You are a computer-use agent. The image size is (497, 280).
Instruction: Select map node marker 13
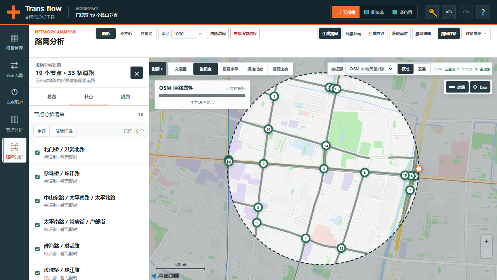(x=337, y=89)
